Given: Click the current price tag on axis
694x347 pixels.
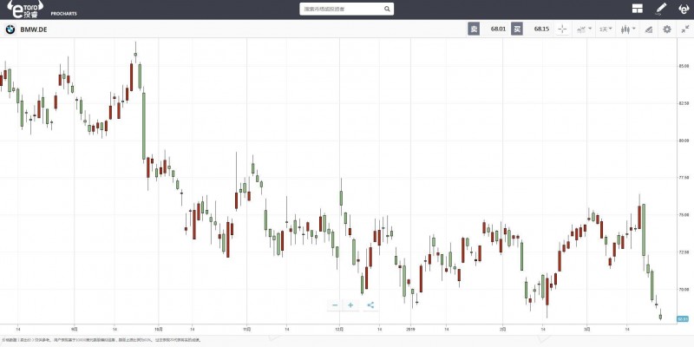Looking at the screenshot, I should [x=683, y=318].
